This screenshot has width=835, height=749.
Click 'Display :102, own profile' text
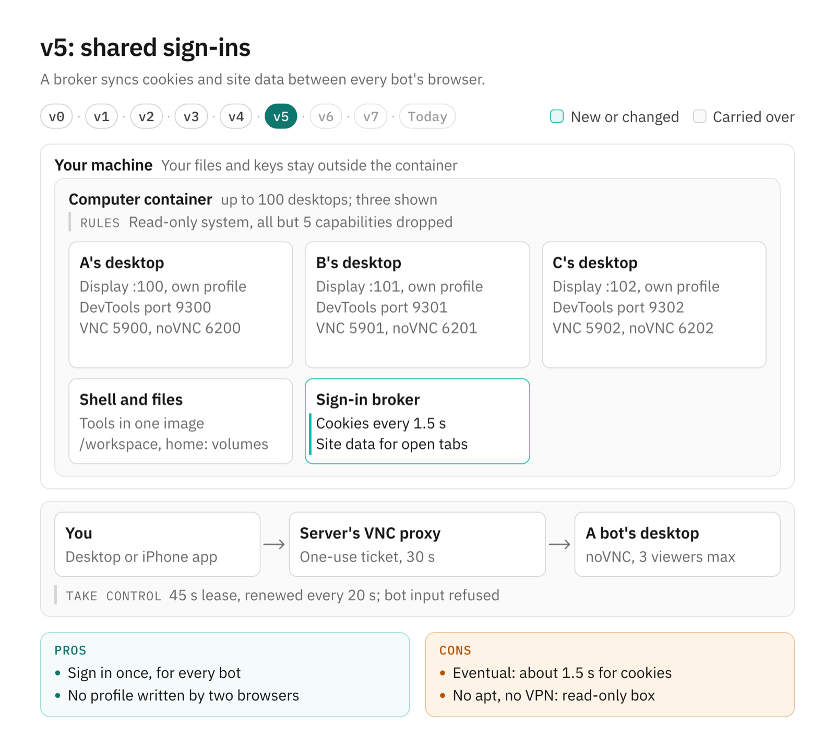coord(636,287)
